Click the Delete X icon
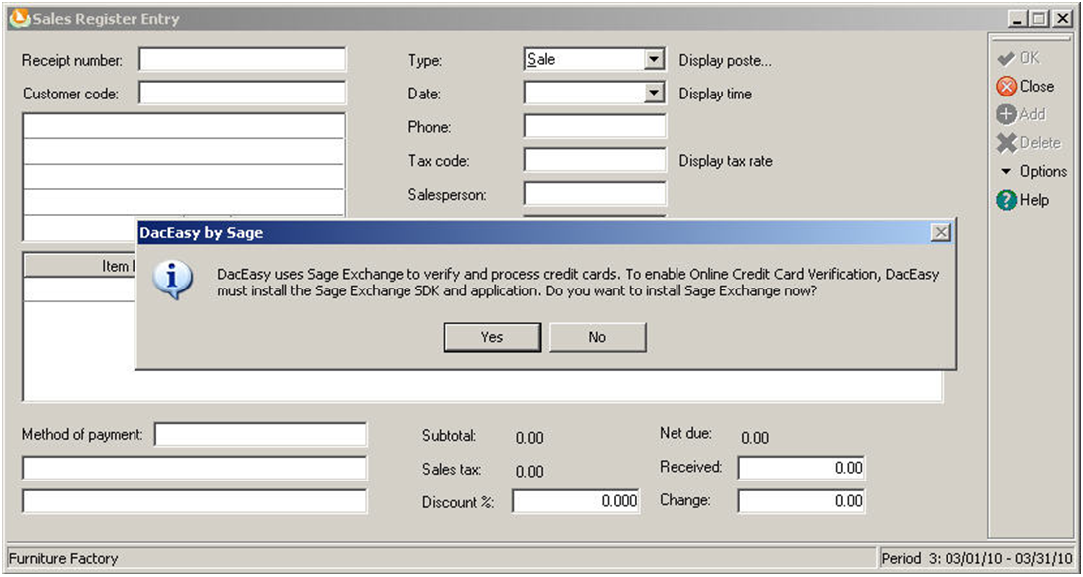Viewport: 1083px width, 577px height. click(1007, 143)
